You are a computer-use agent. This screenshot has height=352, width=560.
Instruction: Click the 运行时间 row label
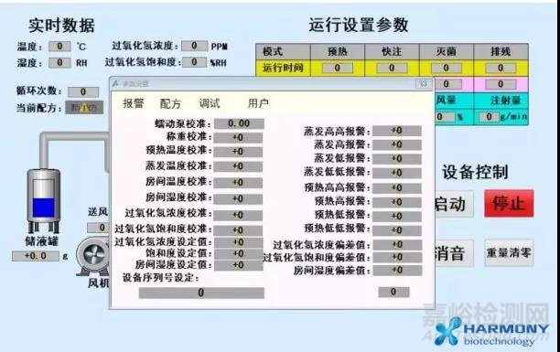[284, 68]
